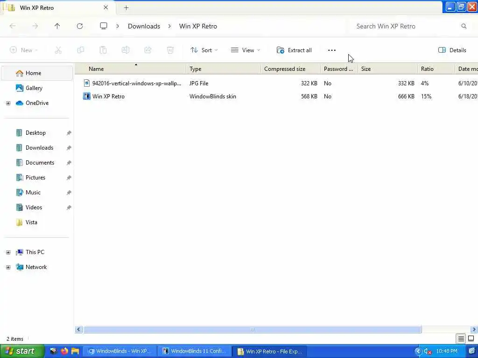The image size is (478, 358).
Task: Open the New dropdown menu
Action: pos(24,50)
